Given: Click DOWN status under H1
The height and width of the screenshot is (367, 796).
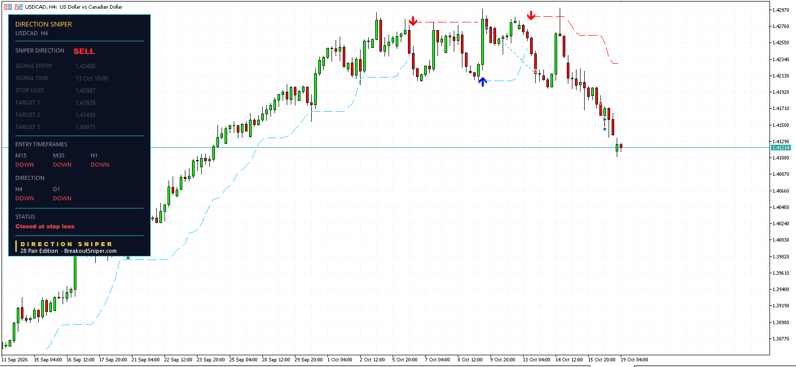Looking at the screenshot, I should pos(100,165).
